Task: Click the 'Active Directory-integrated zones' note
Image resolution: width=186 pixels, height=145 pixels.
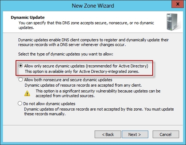Action: pyautogui.click(x=82, y=71)
